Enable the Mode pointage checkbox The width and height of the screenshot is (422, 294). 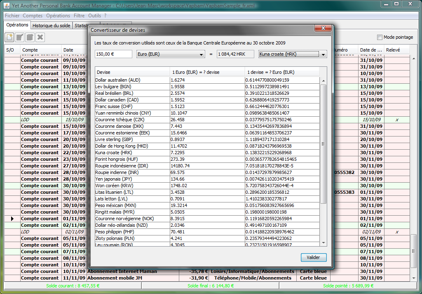380,37
